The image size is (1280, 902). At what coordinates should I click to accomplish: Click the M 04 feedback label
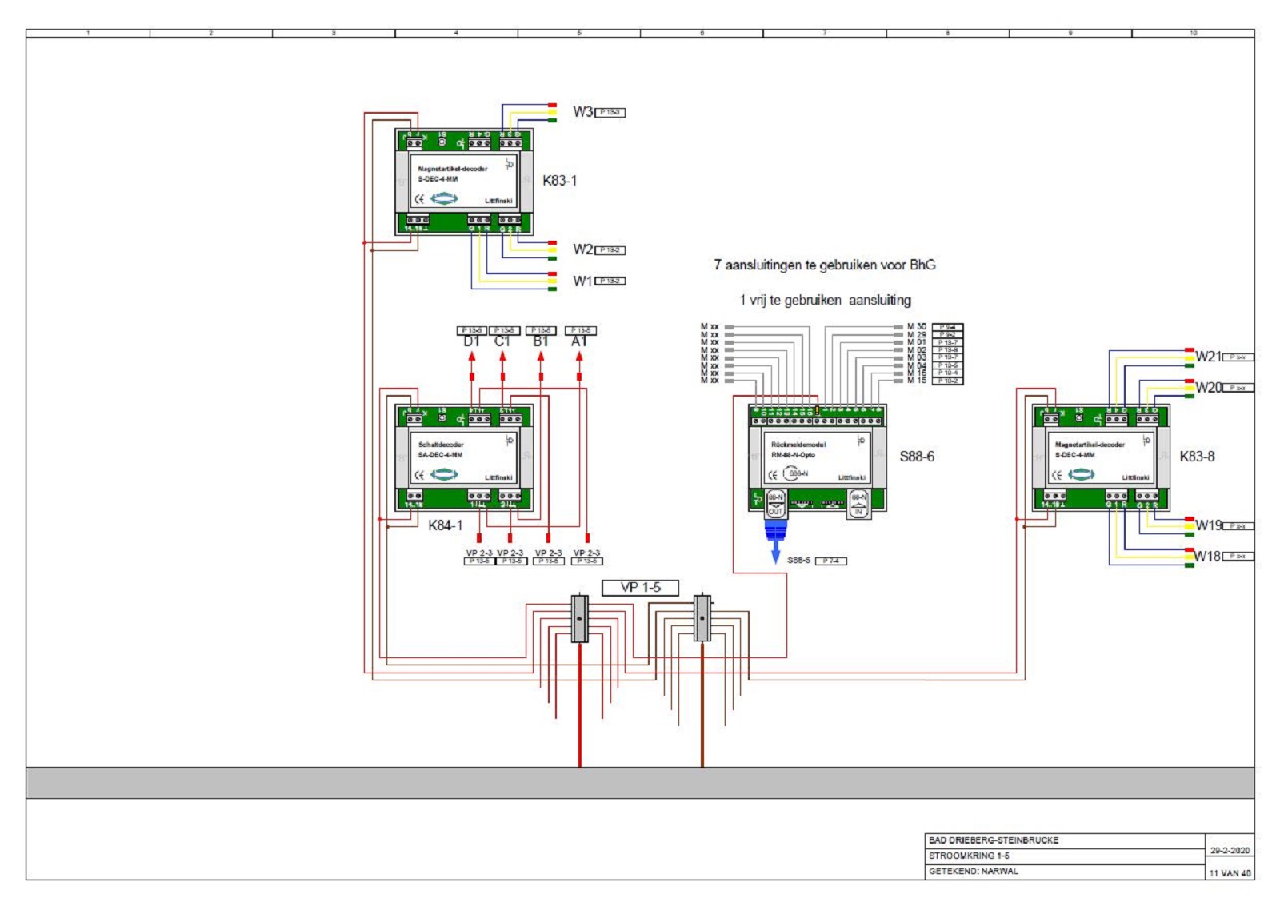[x=917, y=365]
